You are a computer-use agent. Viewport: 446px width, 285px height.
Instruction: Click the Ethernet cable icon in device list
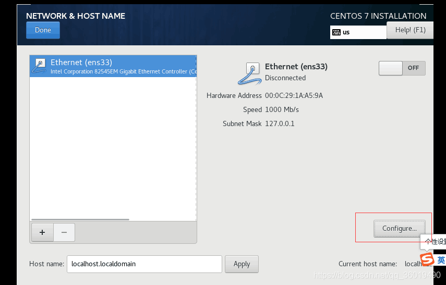click(x=39, y=66)
